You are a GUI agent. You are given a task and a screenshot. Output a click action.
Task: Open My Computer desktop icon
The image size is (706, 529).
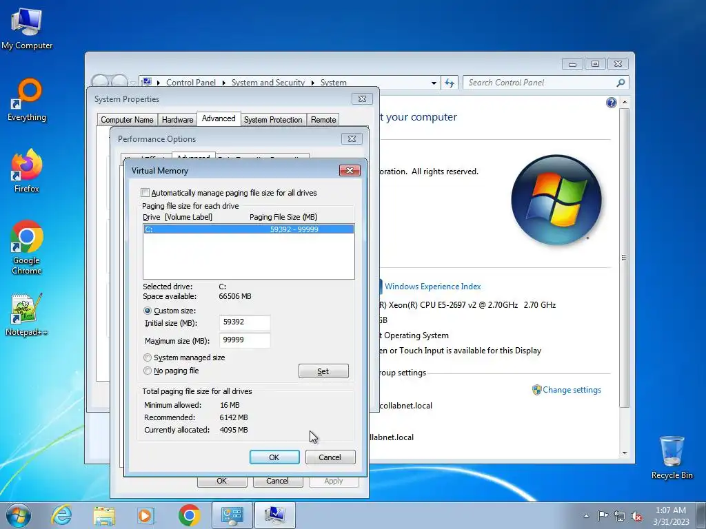point(27,29)
